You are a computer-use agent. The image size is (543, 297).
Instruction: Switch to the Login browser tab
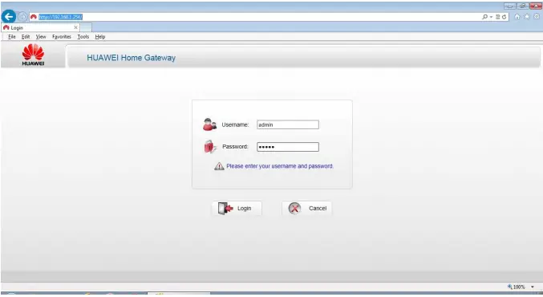point(40,27)
